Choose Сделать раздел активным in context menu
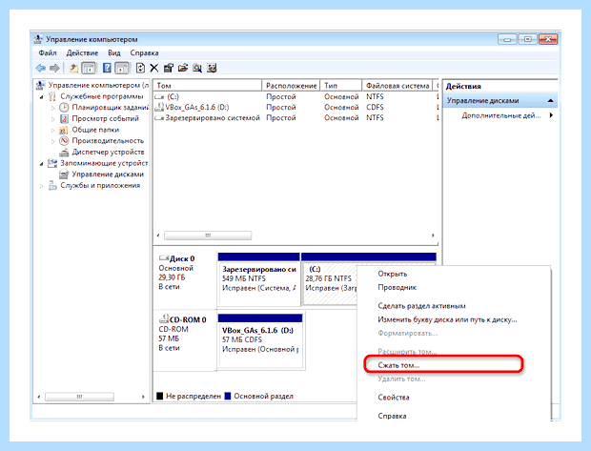This screenshot has height=451, width=591. click(421, 306)
